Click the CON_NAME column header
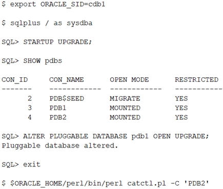Image resolution: width=223 pixels, height=189 pixels. [67, 80]
